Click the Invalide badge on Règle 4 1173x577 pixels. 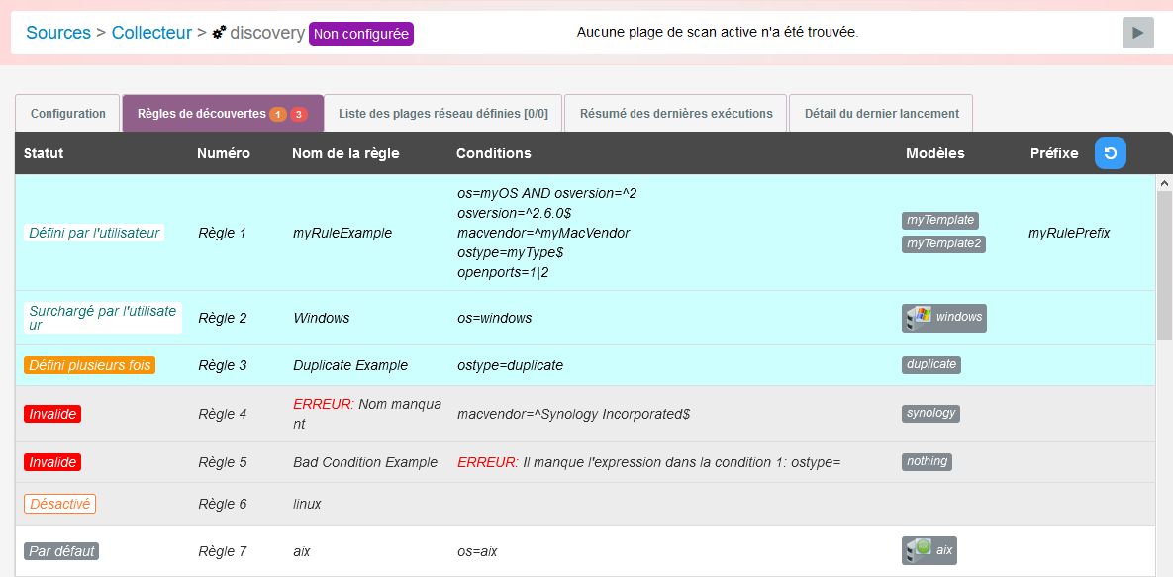[x=52, y=414]
